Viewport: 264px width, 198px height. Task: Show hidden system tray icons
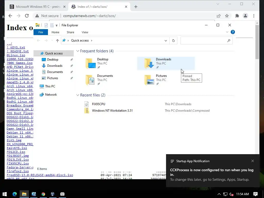click(219, 194)
